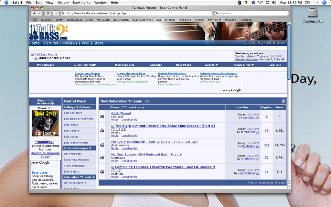
Task: Click the multi-page icon of pedalboards thread
Action: coord(163,142)
